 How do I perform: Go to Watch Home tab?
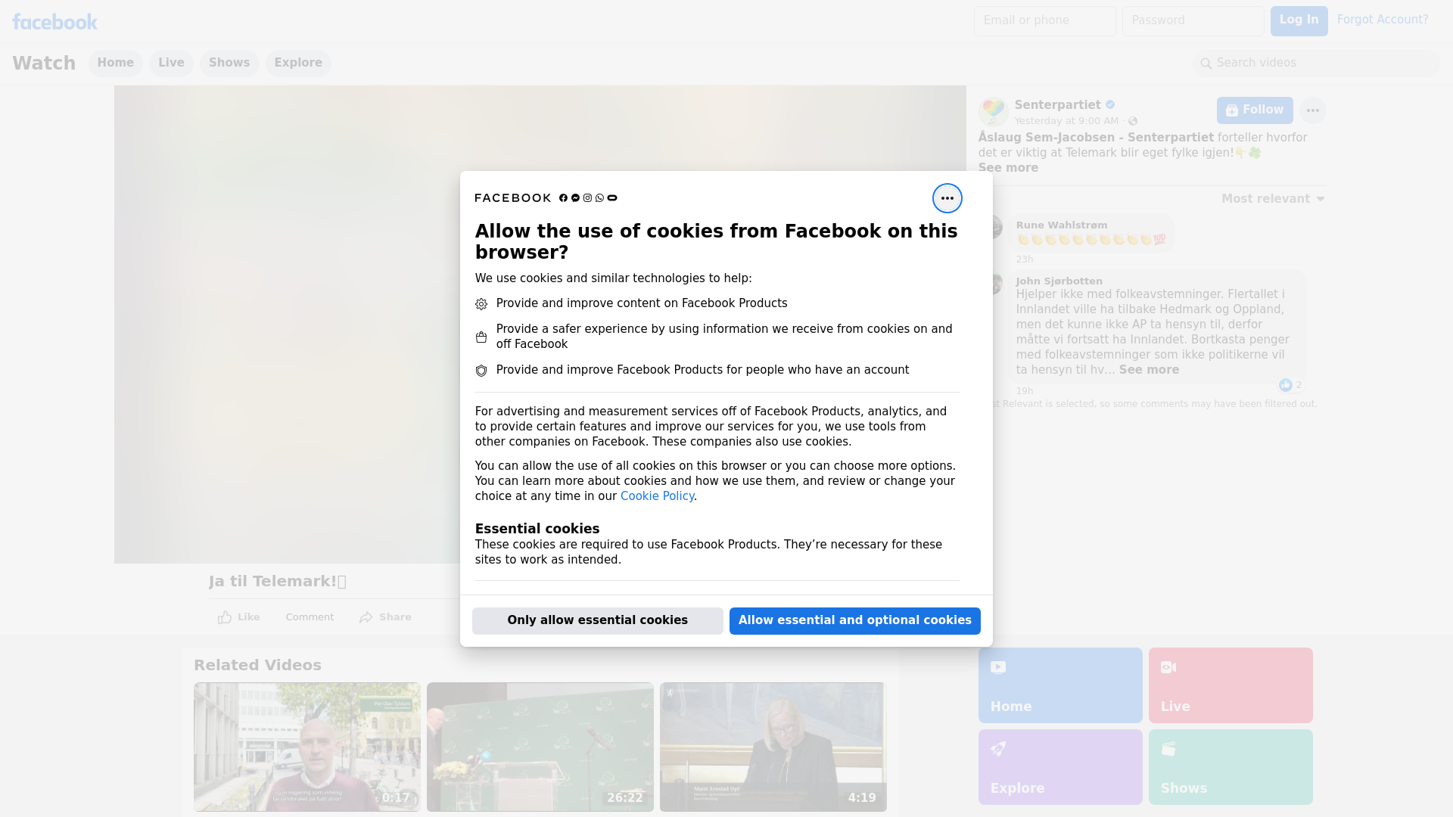pos(115,63)
